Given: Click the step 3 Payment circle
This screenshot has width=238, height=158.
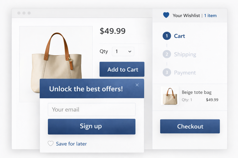Looking at the screenshot, I should tap(167, 73).
